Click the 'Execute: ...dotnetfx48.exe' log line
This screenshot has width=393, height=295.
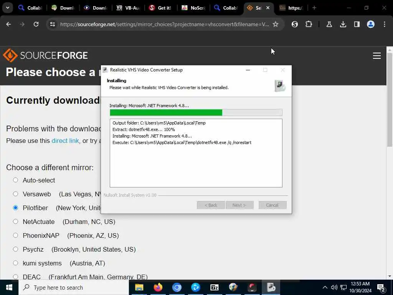pos(182,143)
